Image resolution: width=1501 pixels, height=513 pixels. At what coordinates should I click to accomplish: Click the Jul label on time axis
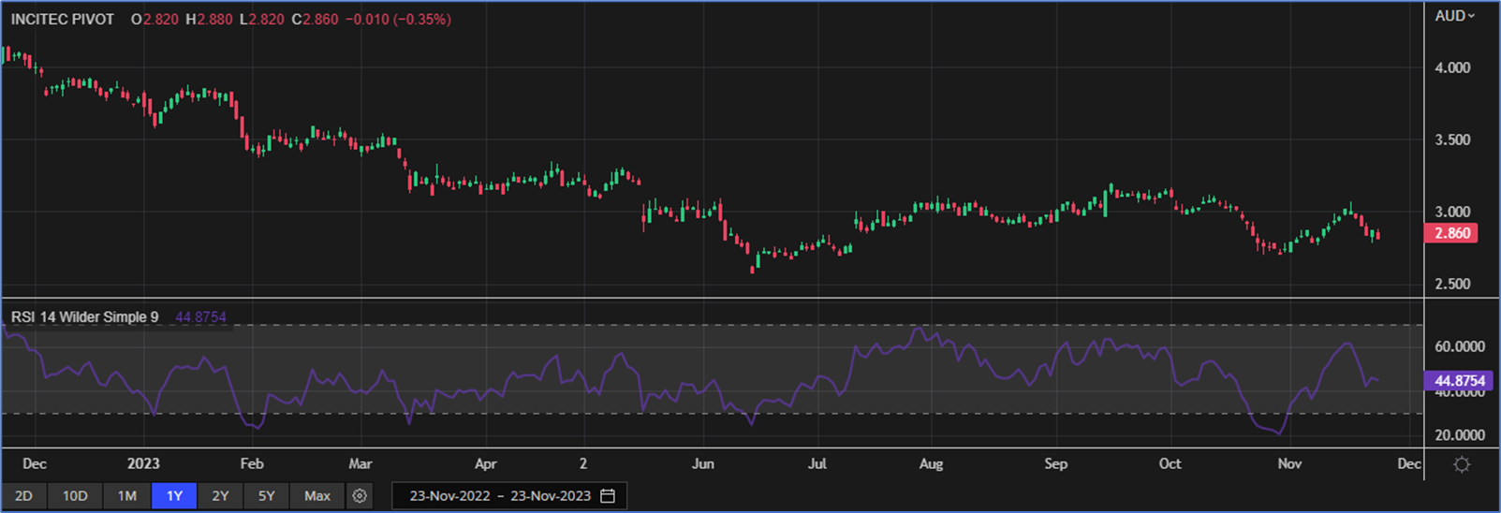coord(817,463)
